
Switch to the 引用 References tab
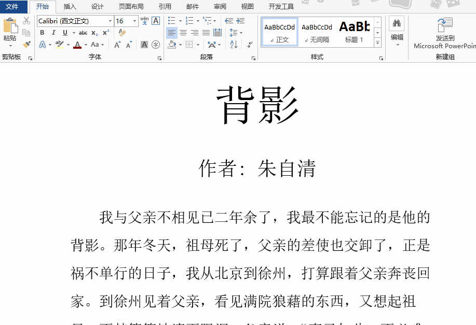pos(165,6)
